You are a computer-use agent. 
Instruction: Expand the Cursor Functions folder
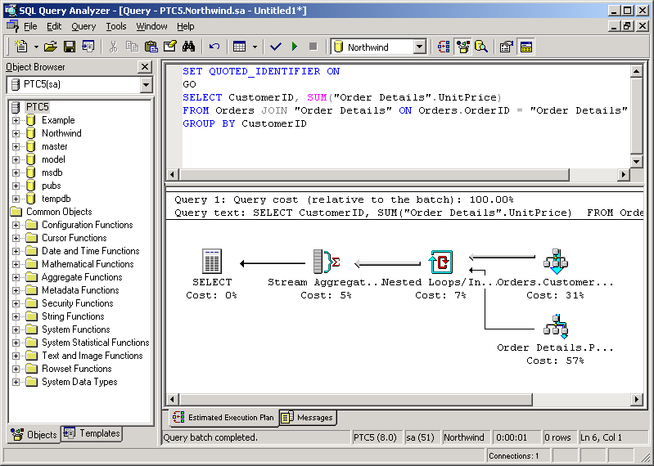point(16,238)
